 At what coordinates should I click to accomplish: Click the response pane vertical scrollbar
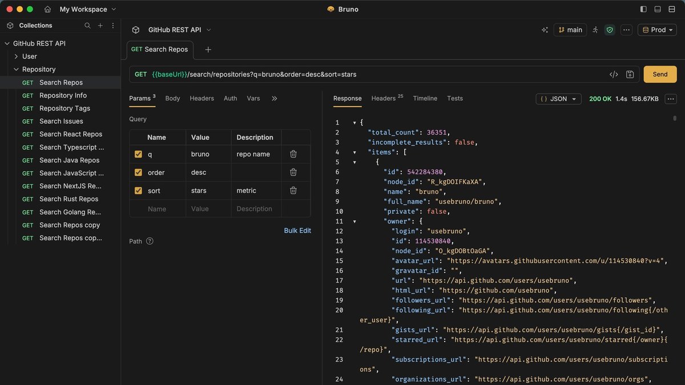(x=675, y=119)
